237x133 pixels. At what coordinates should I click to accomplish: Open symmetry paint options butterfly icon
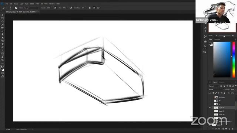(99, 8)
